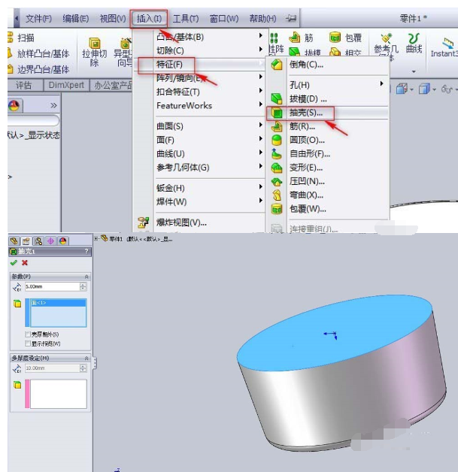
Task: Open the 编辑(E) menu
Action: tap(75, 19)
